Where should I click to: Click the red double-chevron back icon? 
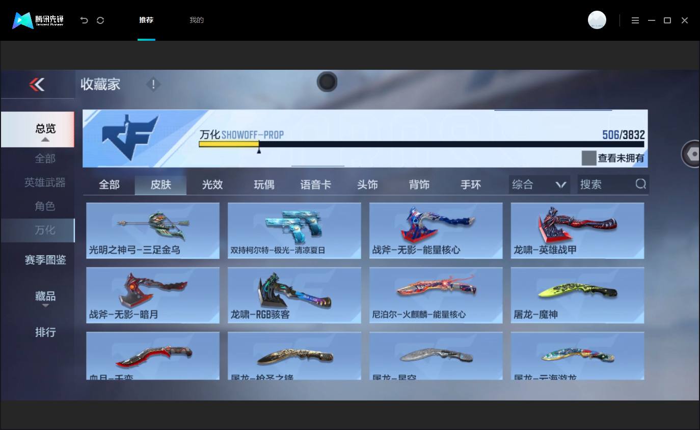(37, 84)
